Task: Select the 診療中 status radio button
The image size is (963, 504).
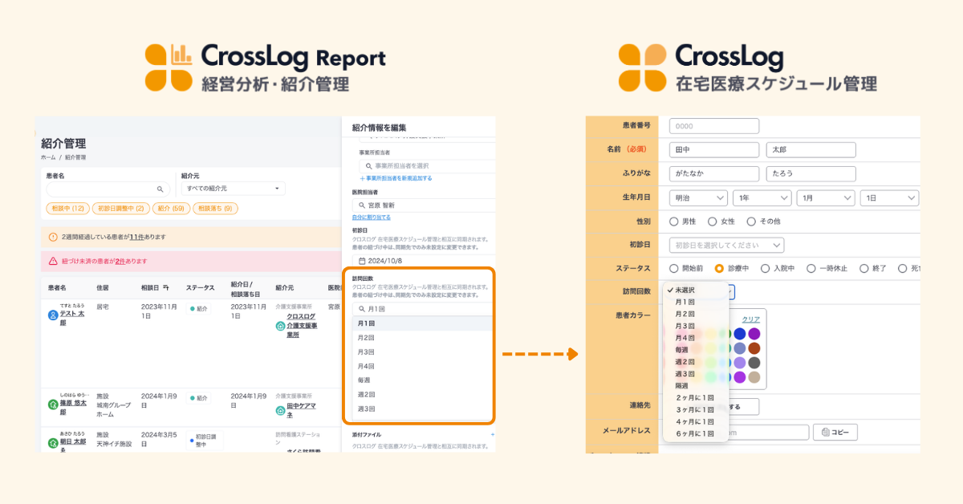Action: tap(720, 269)
